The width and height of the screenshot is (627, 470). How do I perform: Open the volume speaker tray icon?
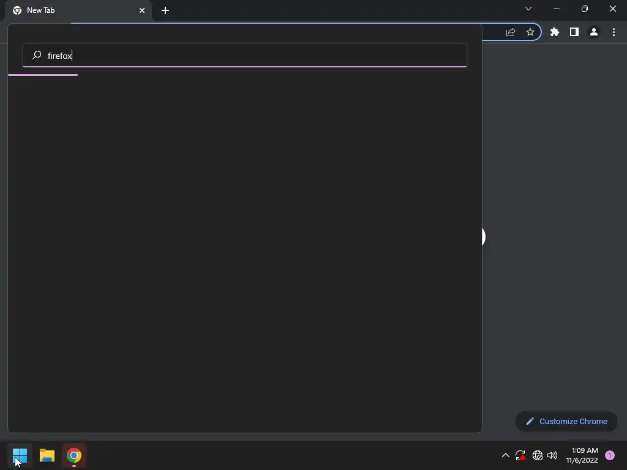point(552,455)
